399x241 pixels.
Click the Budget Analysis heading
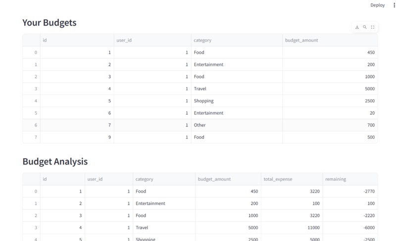[x=55, y=161]
